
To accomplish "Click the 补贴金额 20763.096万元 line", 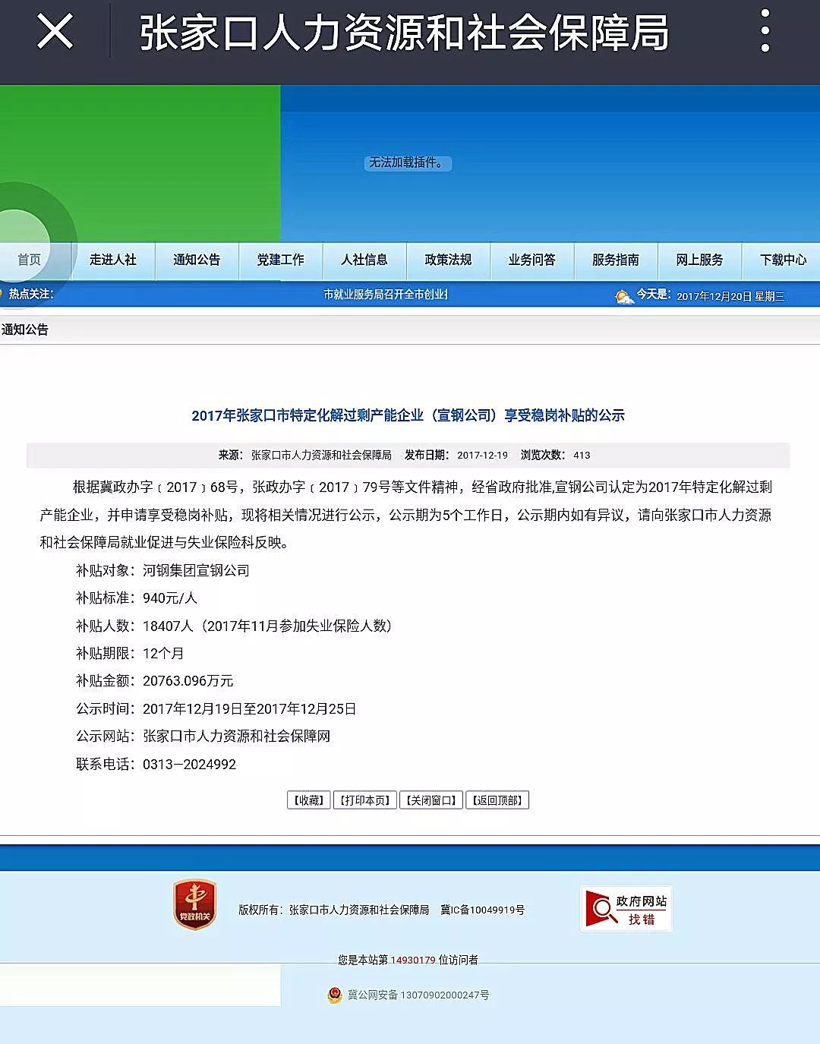I will (155, 681).
